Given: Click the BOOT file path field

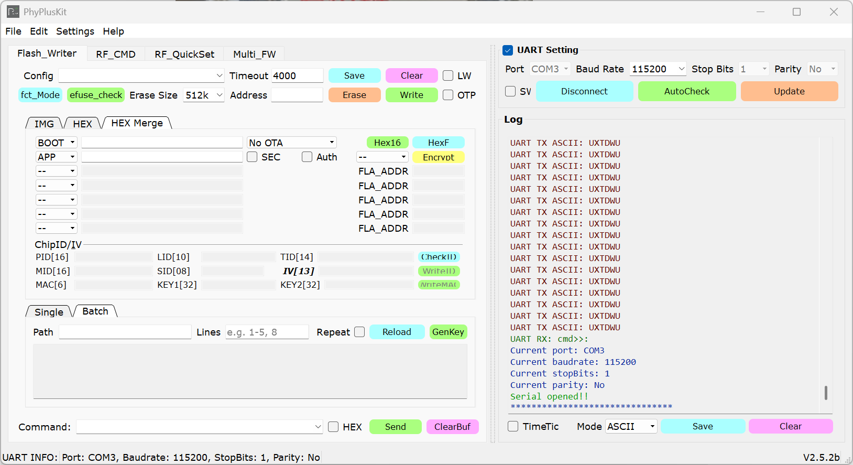Looking at the screenshot, I should 162,143.
